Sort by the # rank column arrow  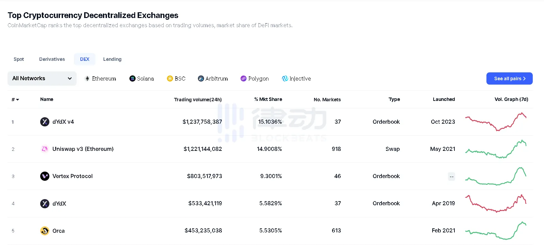click(17, 100)
